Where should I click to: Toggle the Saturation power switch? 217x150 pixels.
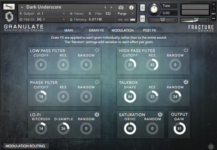[x=160, y=114]
